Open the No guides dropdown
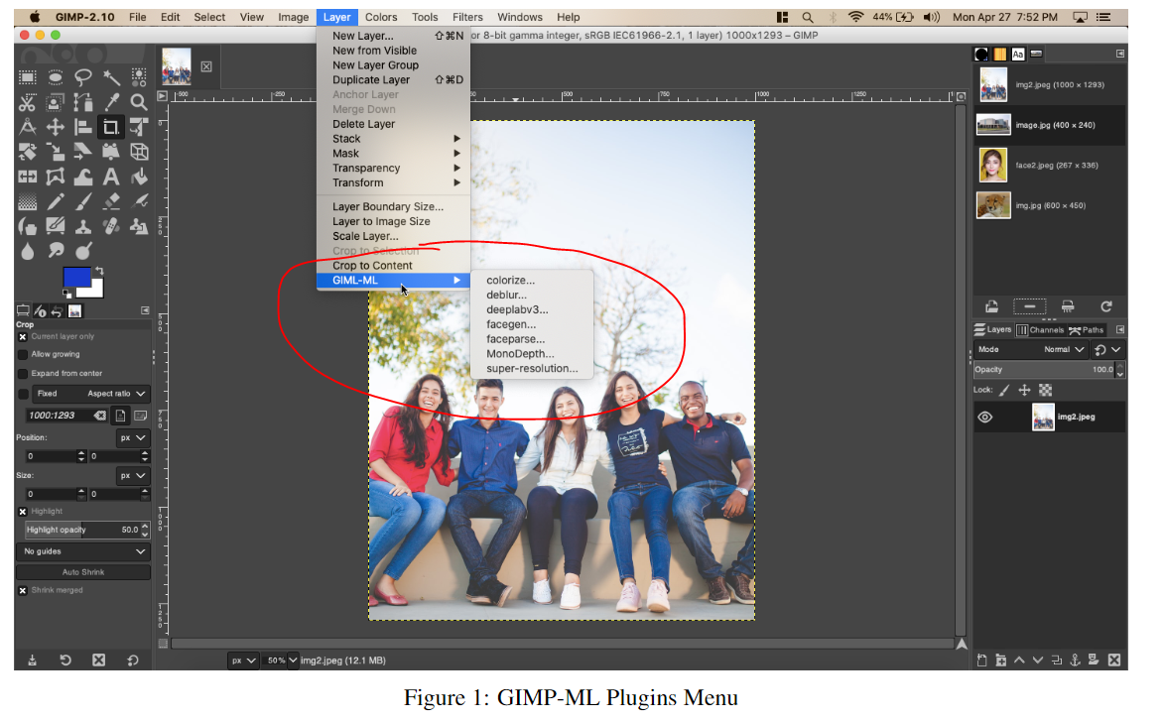Image resolution: width=1165 pixels, height=721 pixels. [x=82, y=551]
